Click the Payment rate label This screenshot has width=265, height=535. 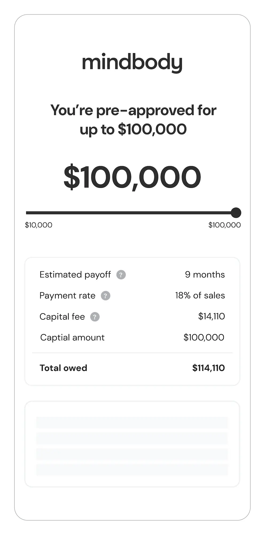click(67, 296)
